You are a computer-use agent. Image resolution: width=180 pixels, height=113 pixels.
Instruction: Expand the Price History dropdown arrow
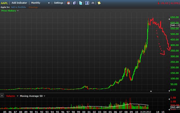point(18,11)
